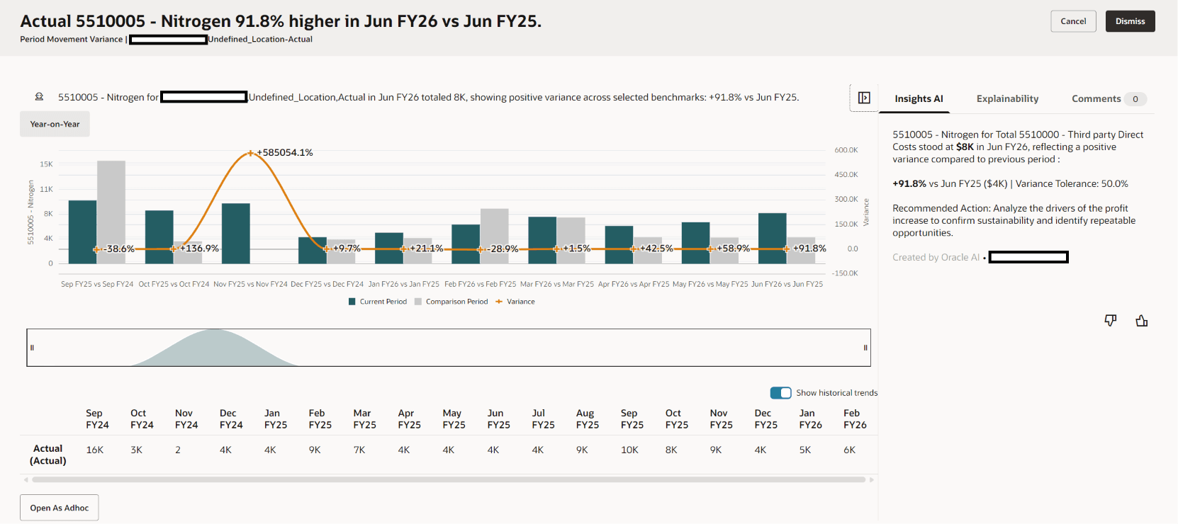Click the Variance legend marker
Image resolution: width=1178 pixels, height=524 pixels.
tap(499, 302)
